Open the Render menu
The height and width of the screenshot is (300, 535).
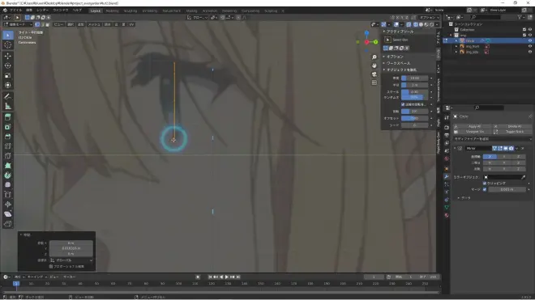tap(43, 11)
